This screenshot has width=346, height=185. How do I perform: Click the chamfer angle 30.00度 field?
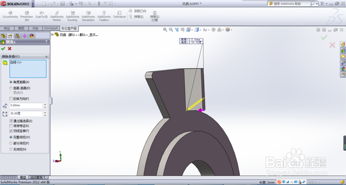point(26,113)
